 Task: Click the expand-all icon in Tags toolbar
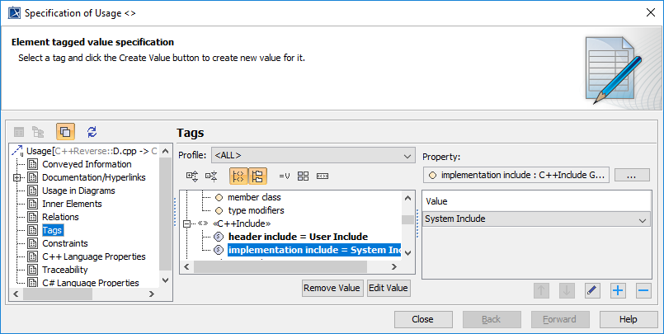(x=192, y=176)
